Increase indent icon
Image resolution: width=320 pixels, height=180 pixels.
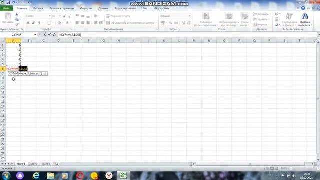(x=101, y=23)
